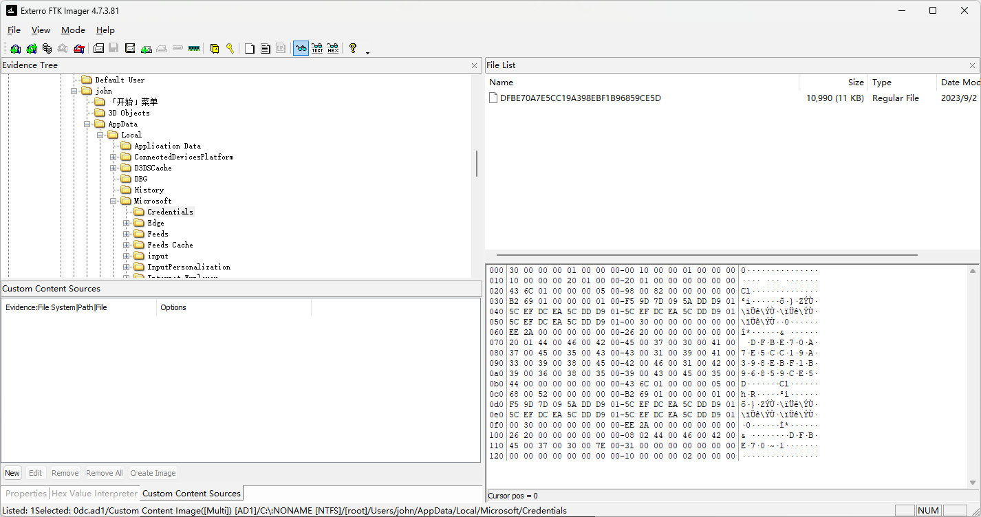Image resolution: width=981 pixels, height=517 pixels.
Task: Click the Detect EFS Encryption key icon
Action: [x=230, y=48]
